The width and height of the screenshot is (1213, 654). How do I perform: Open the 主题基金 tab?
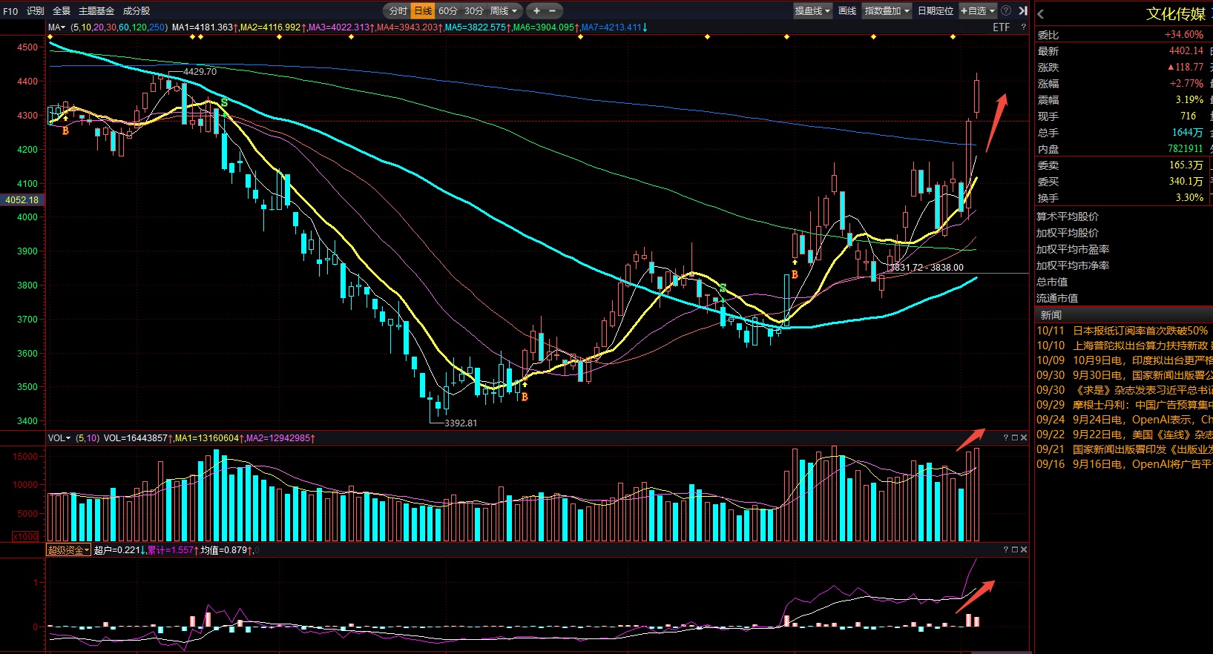coord(96,11)
